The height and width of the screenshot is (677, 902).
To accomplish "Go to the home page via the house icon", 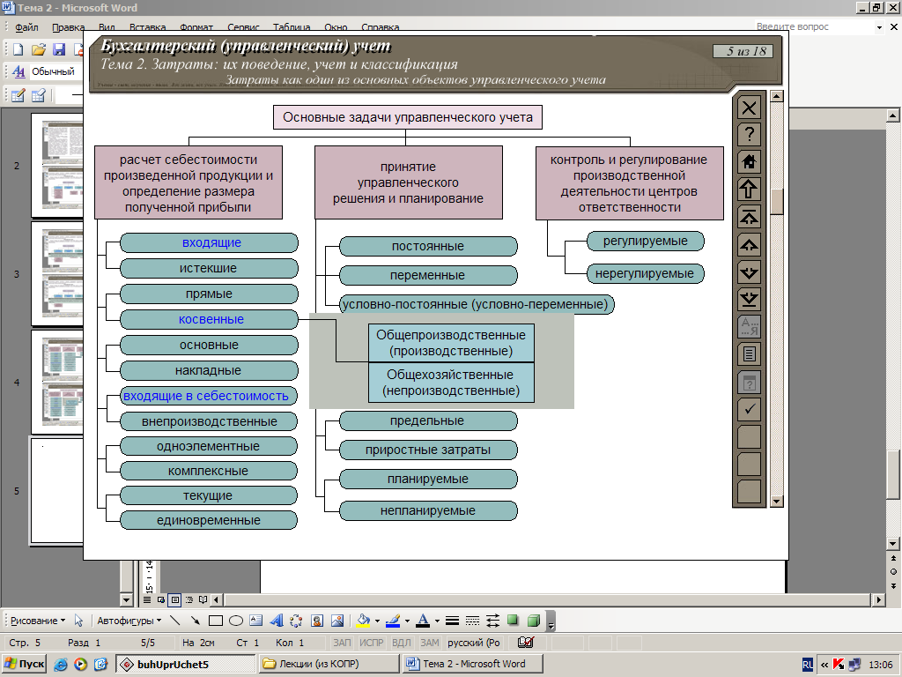I will pyautogui.click(x=749, y=162).
